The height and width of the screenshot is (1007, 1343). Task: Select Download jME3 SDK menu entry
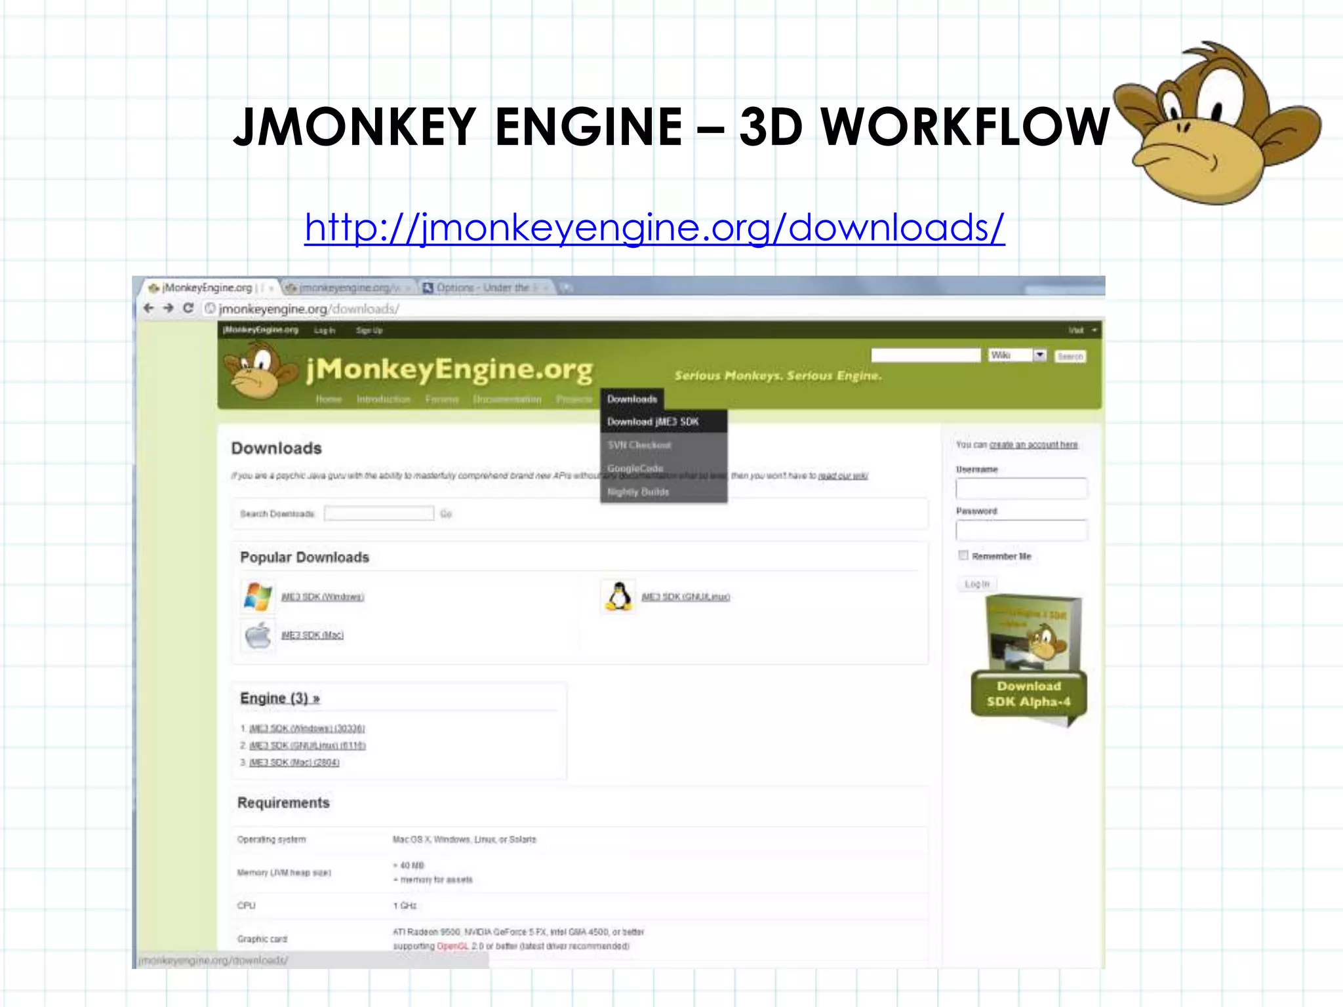coord(652,422)
